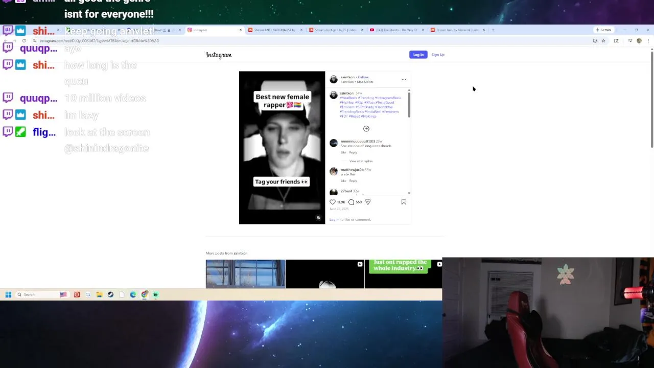Click the reel video player area
654x368 pixels.
pos(282,148)
